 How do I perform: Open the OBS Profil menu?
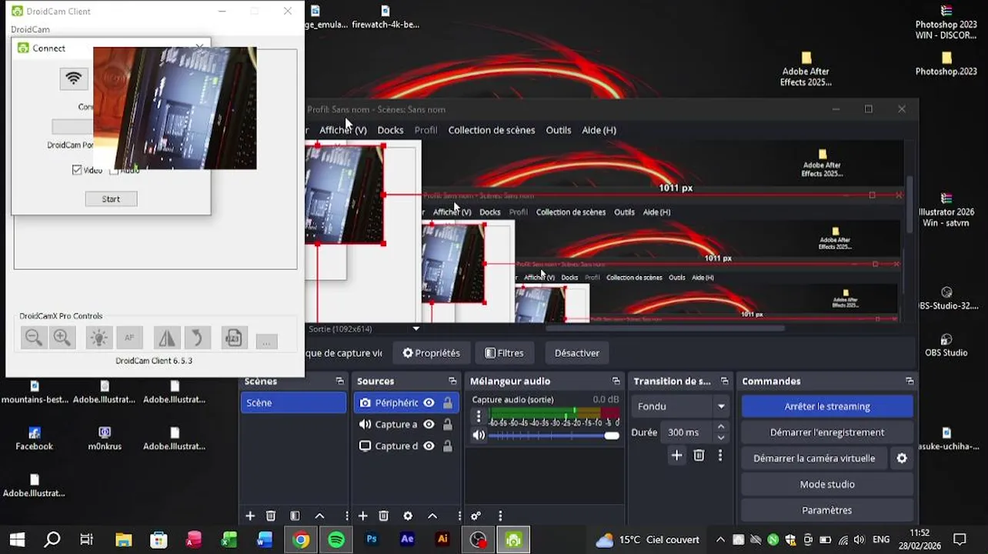426,130
